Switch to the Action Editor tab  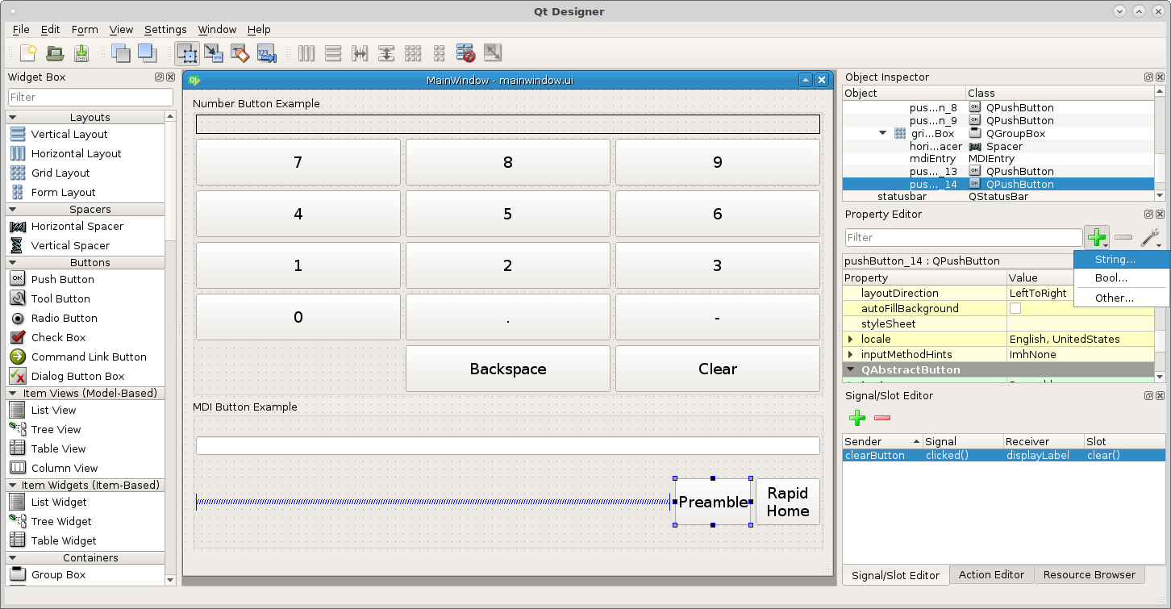(991, 574)
